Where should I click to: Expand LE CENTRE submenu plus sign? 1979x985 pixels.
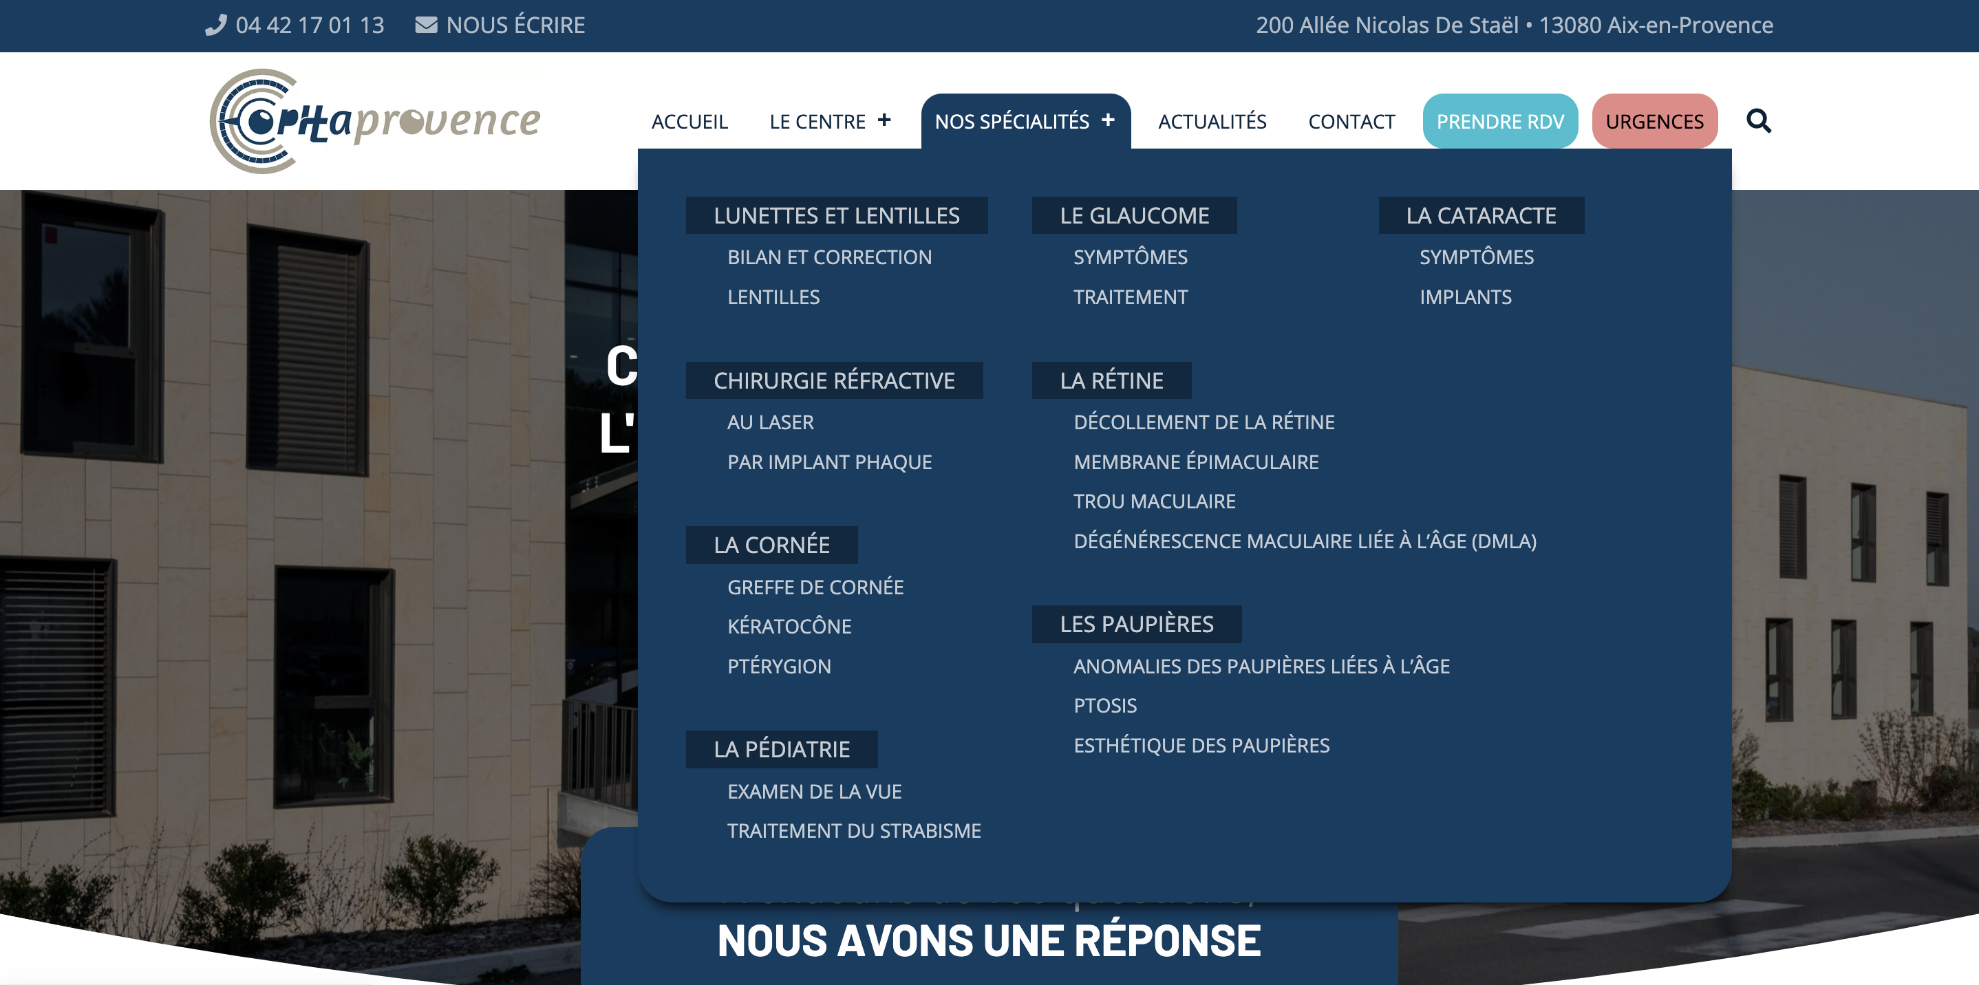tap(884, 120)
